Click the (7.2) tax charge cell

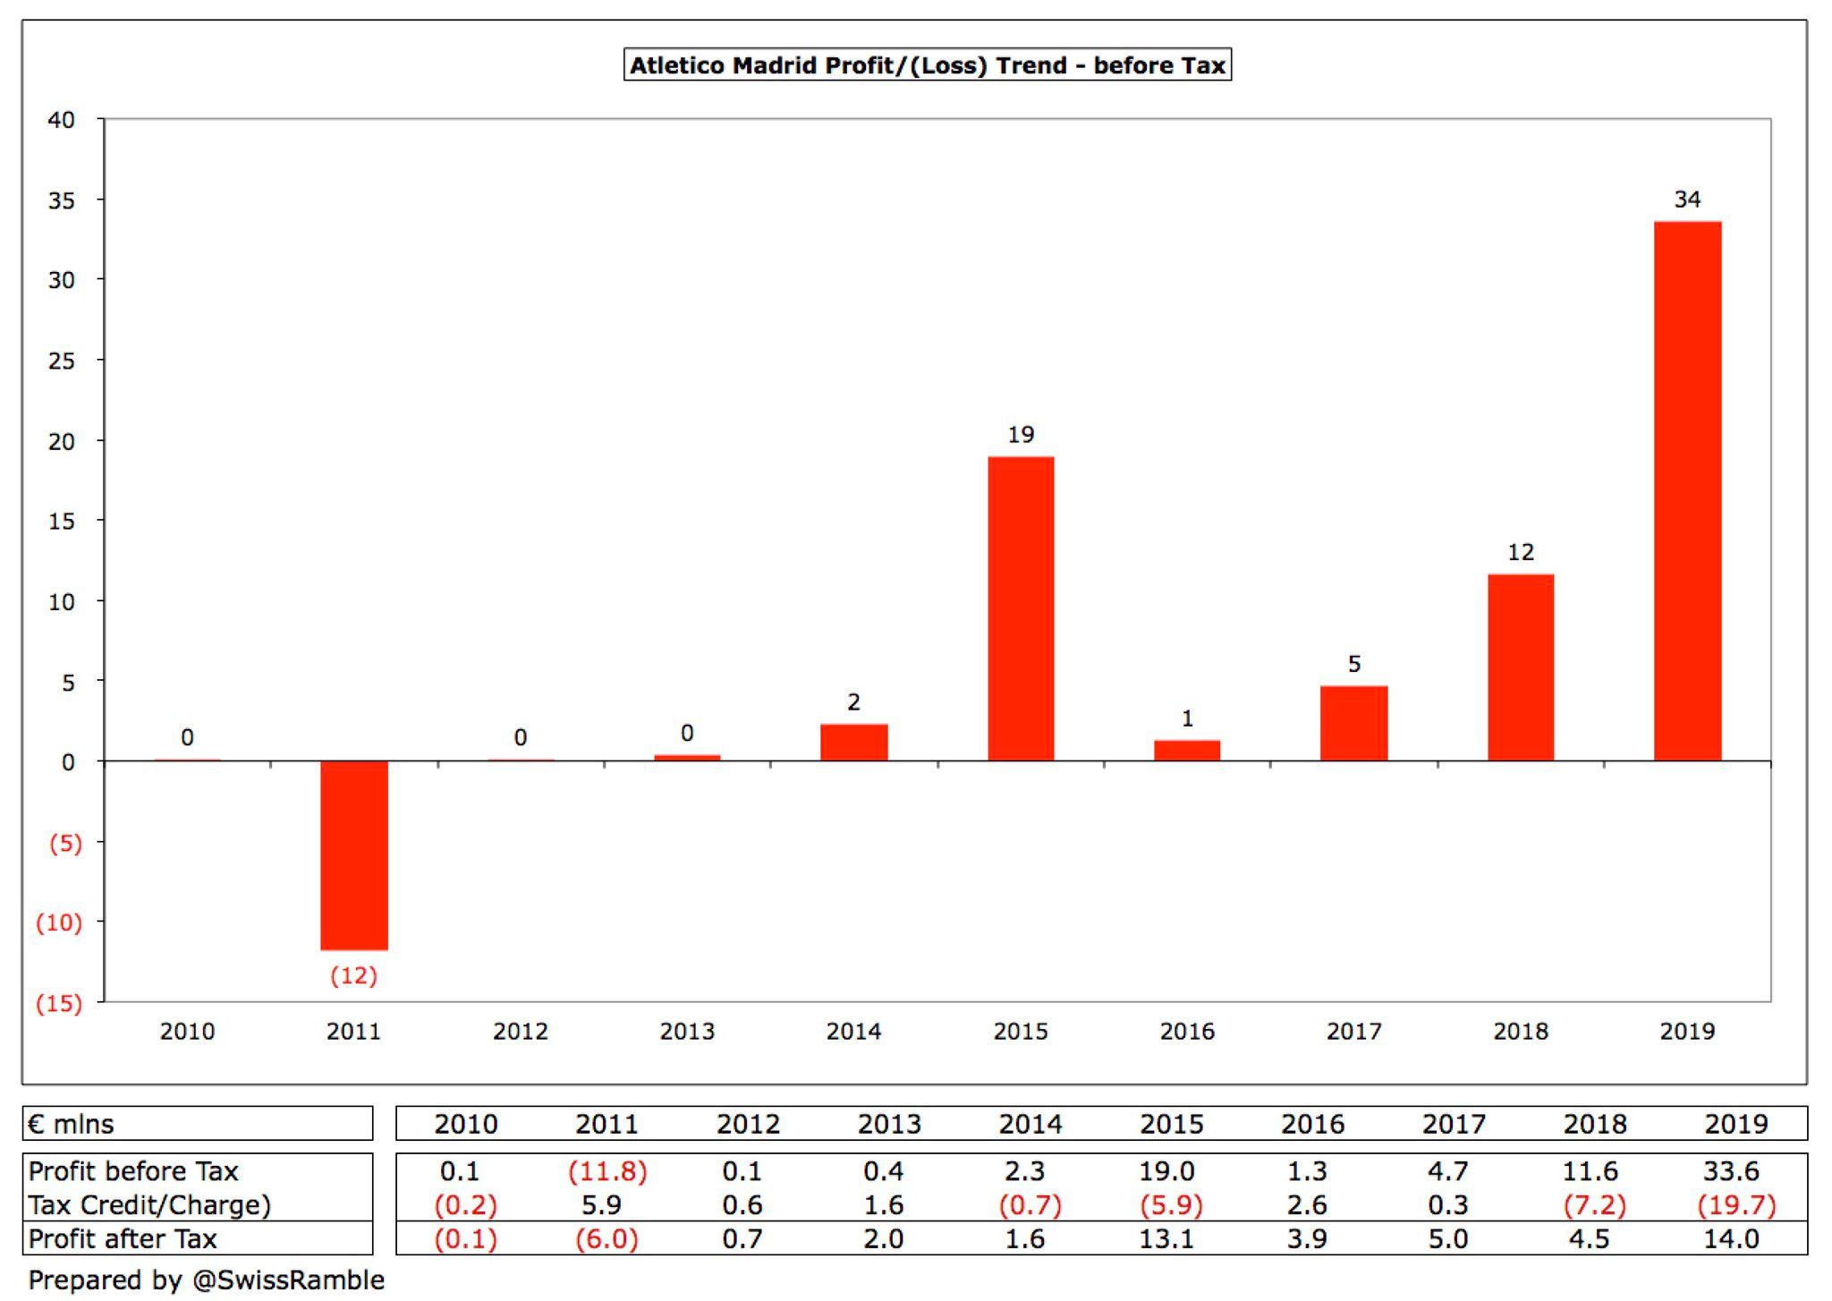pyautogui.click(x=1595, y=1205)
